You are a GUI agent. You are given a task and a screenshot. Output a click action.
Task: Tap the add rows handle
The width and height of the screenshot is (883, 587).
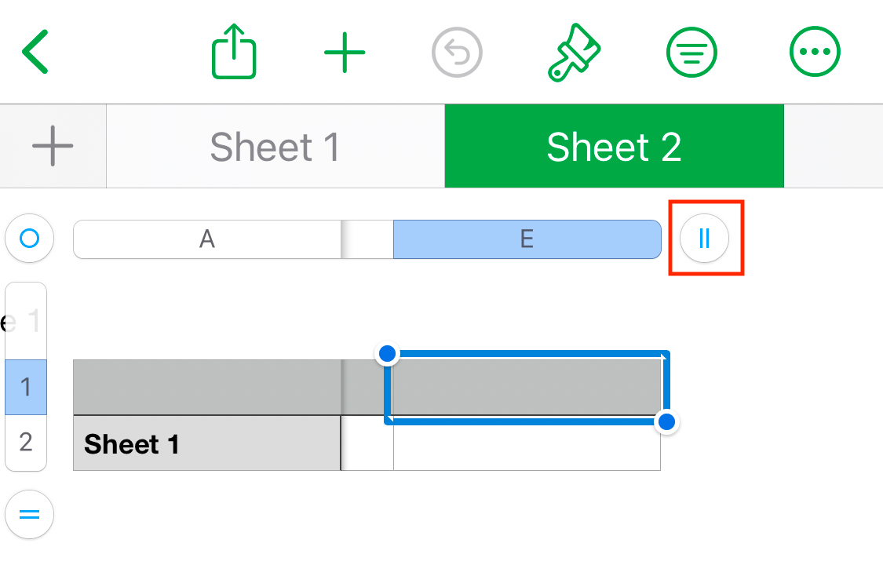pyautogui.click(x=29, y=515)
